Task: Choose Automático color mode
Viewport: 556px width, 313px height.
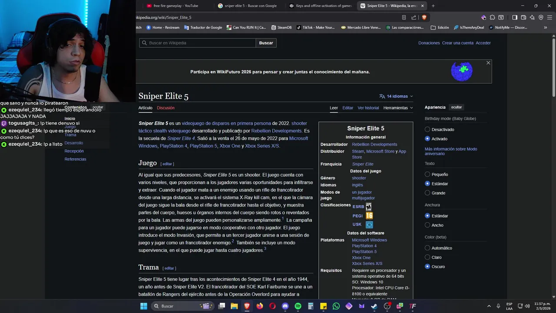Action: pos(427,248)
